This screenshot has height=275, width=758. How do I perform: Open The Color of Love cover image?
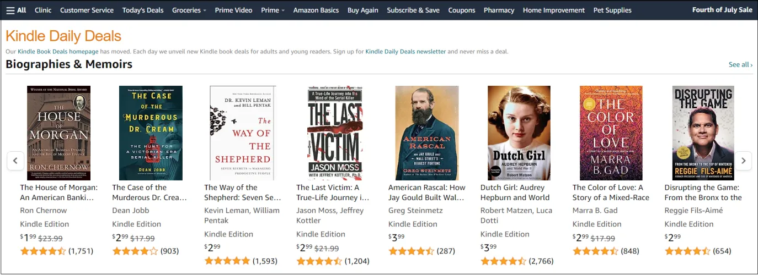pos(611,133)
